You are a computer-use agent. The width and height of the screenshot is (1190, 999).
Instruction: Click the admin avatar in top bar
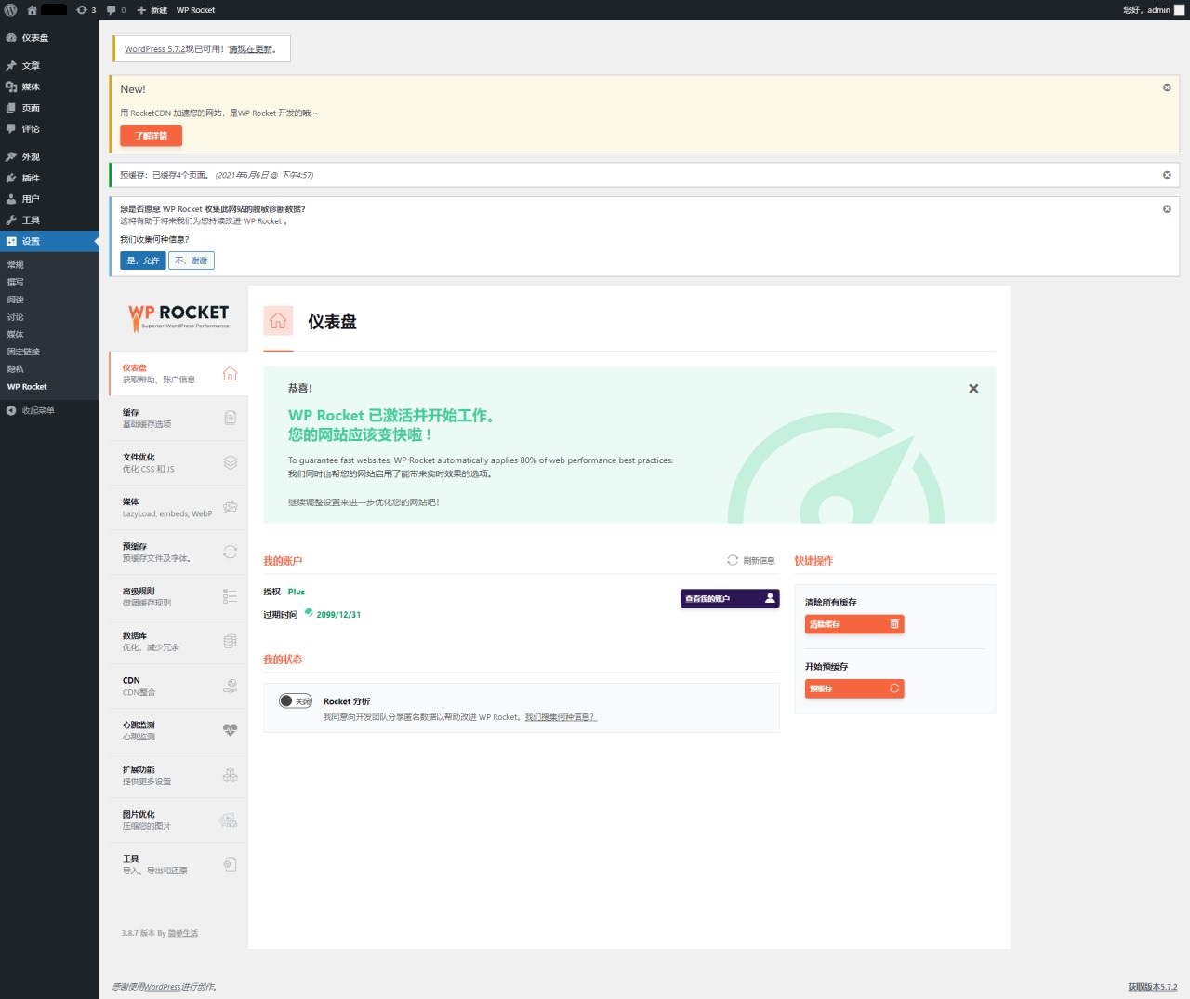click(1180, 10)
